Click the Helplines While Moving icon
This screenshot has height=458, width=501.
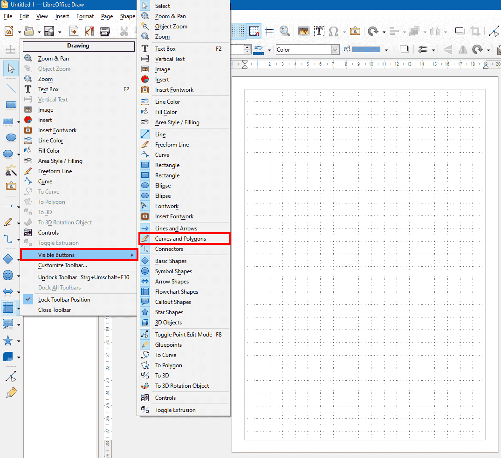point(269,31)
